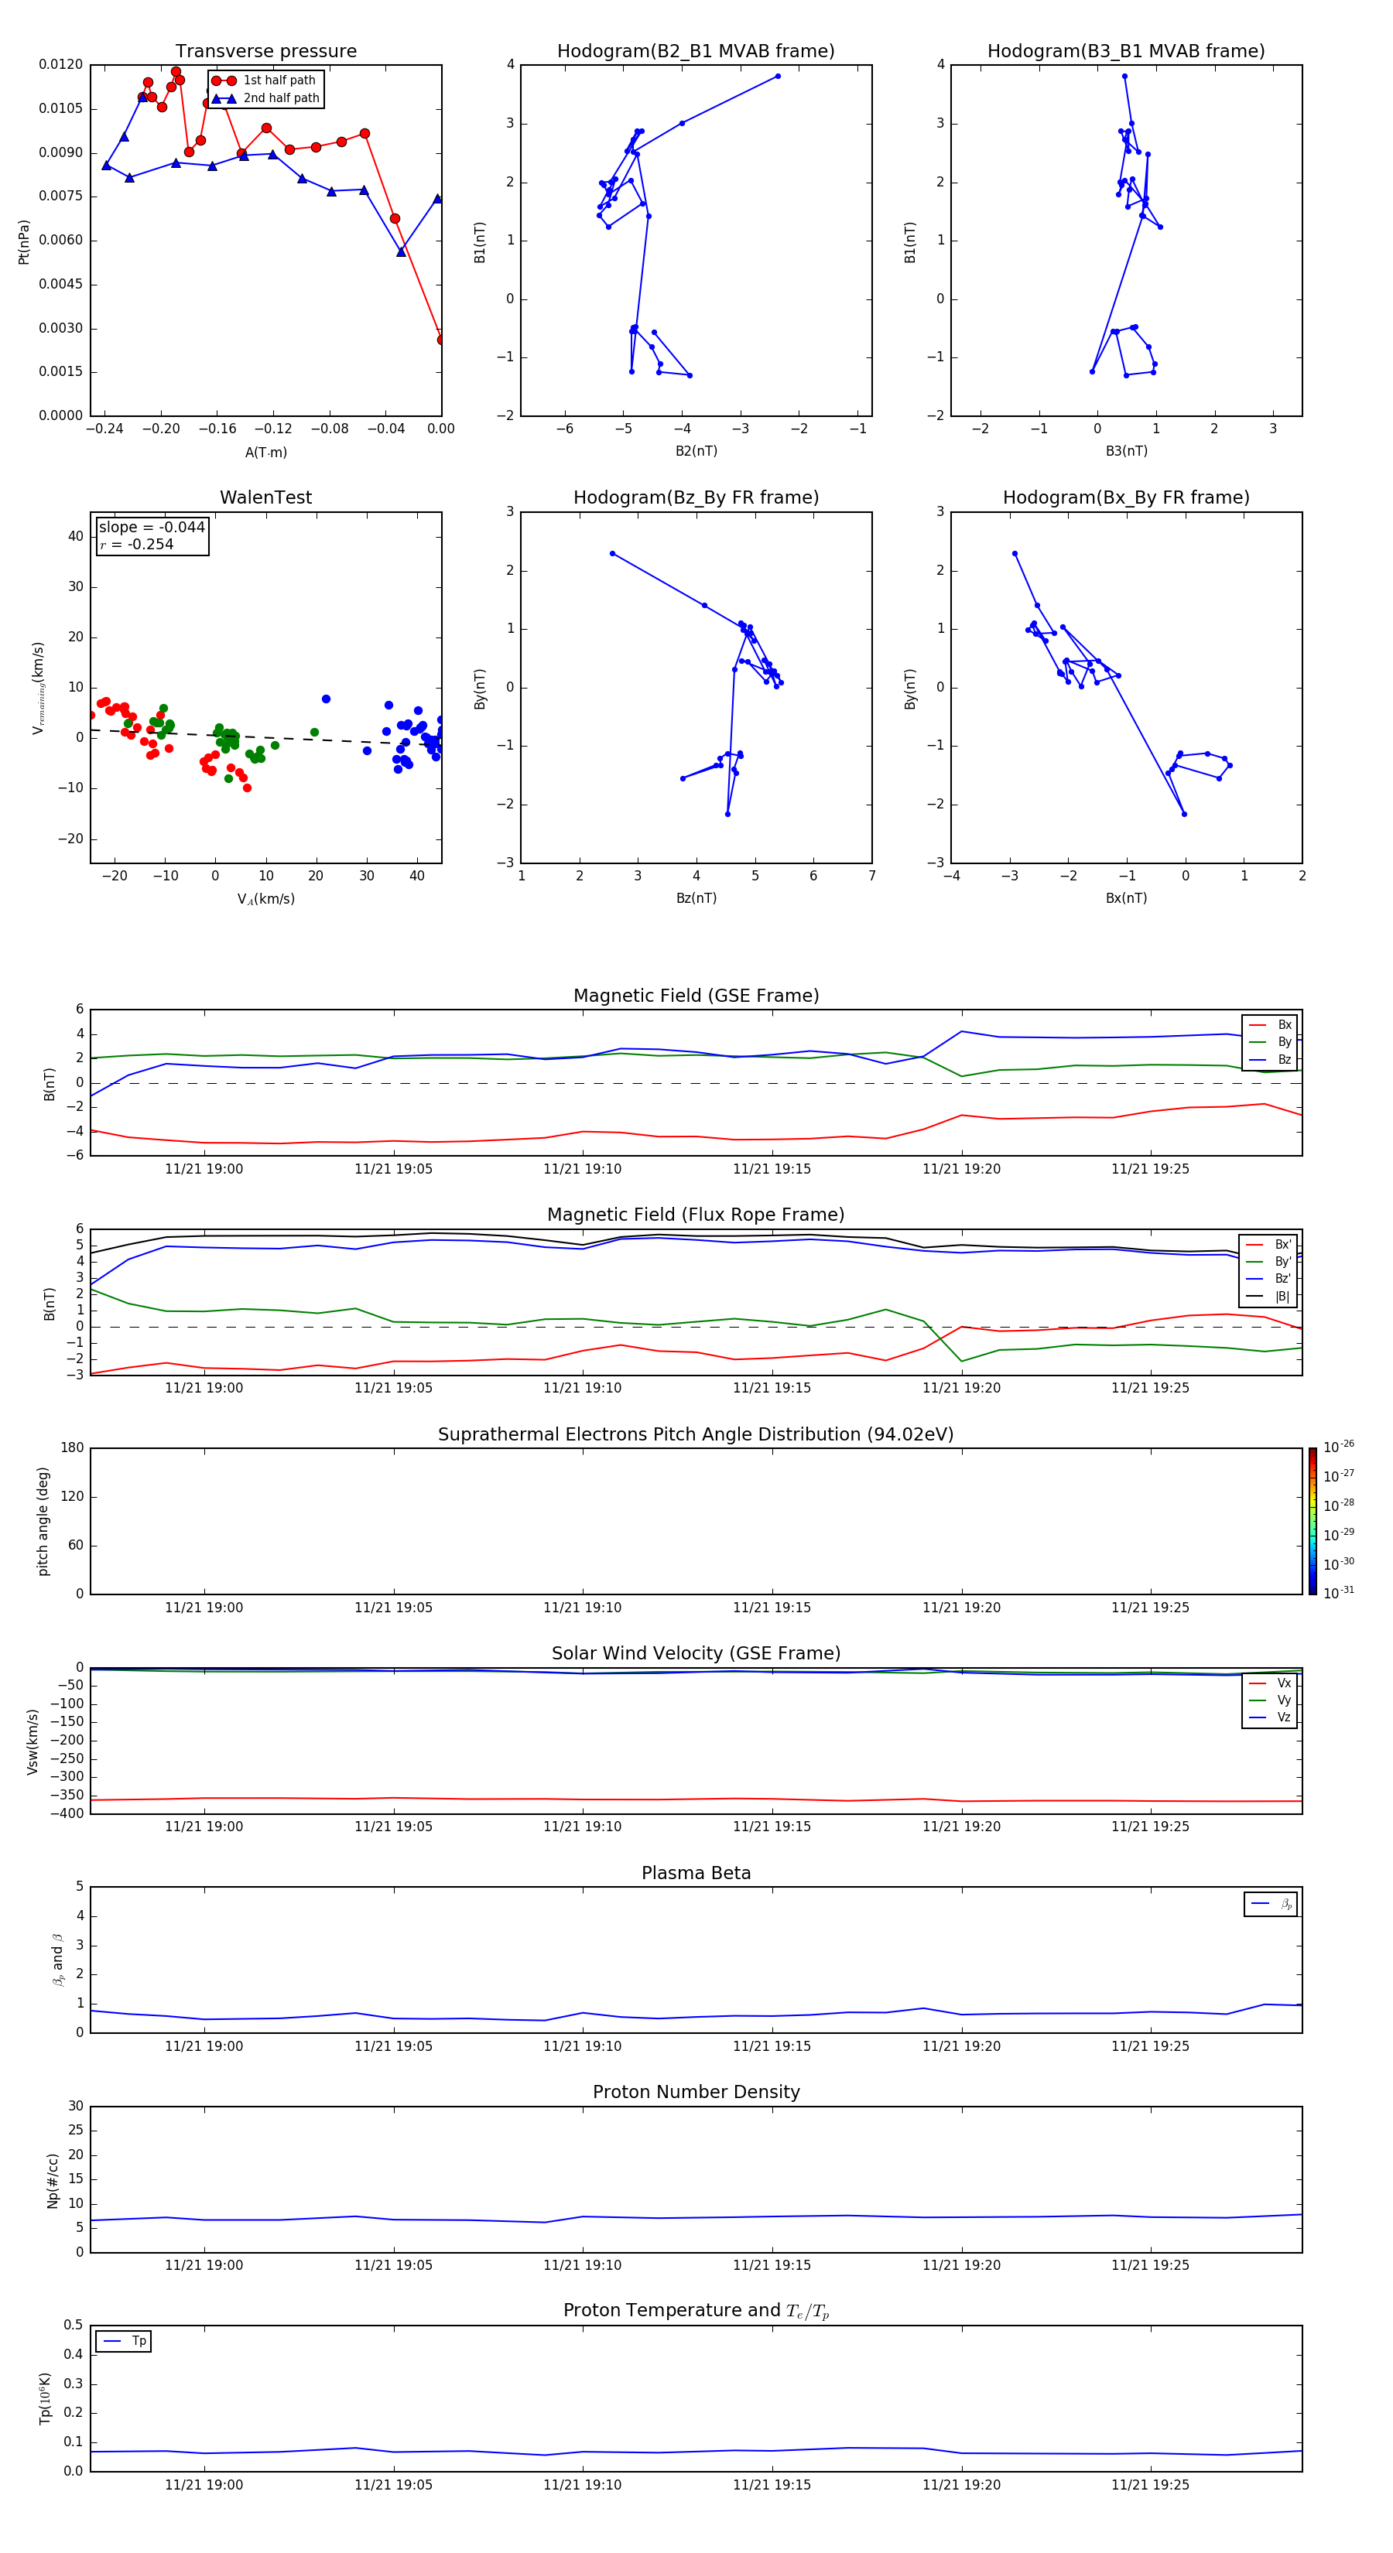Click the 'Hodogram(B3_B1 MVAB frame)' title
This screenshot has width=1393, height=2553.
(x=1126, y=52)
